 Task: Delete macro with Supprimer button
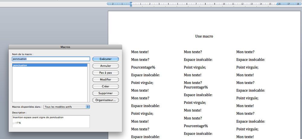tap(105, 93)
